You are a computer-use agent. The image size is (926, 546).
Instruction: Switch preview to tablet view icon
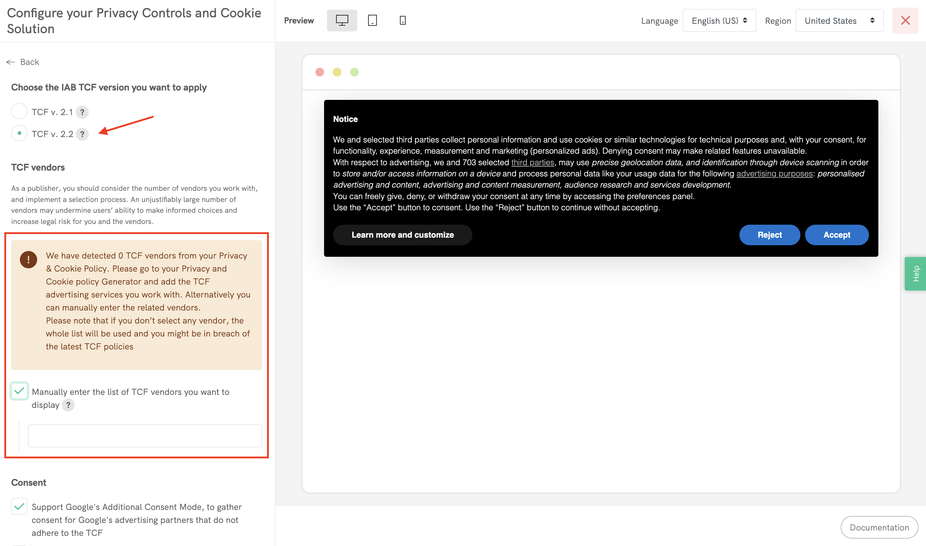click(372, 21)
